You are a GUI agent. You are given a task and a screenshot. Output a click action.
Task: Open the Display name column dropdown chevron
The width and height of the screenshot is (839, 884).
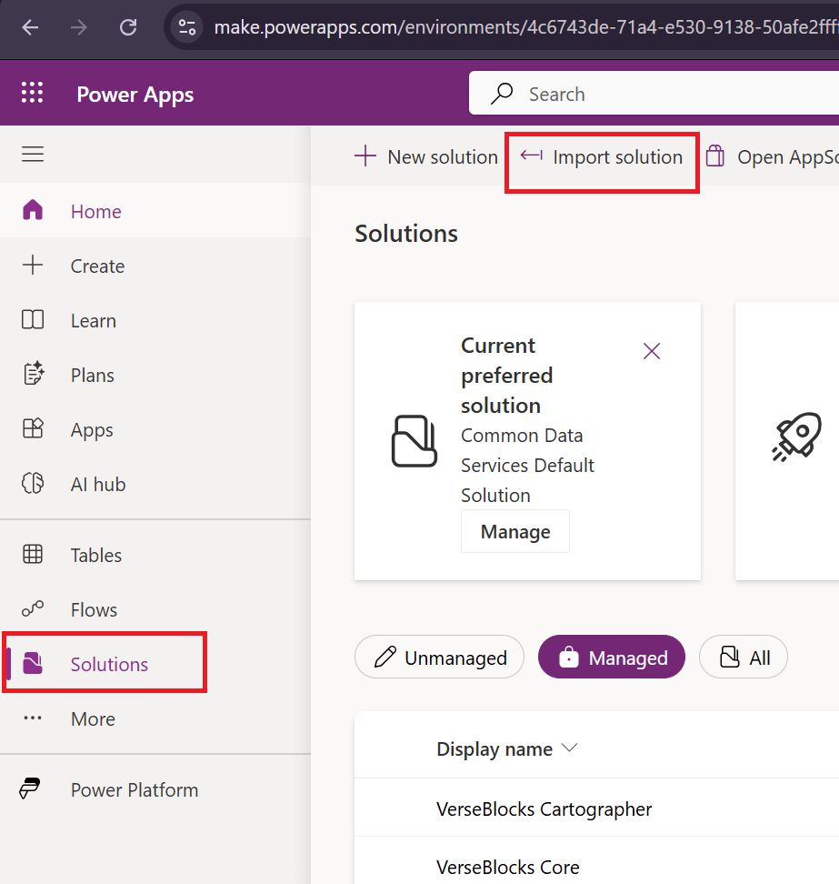570,748
